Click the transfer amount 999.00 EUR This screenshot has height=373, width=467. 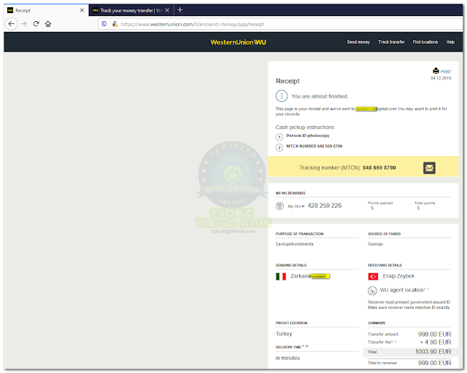tap(435, 334)
